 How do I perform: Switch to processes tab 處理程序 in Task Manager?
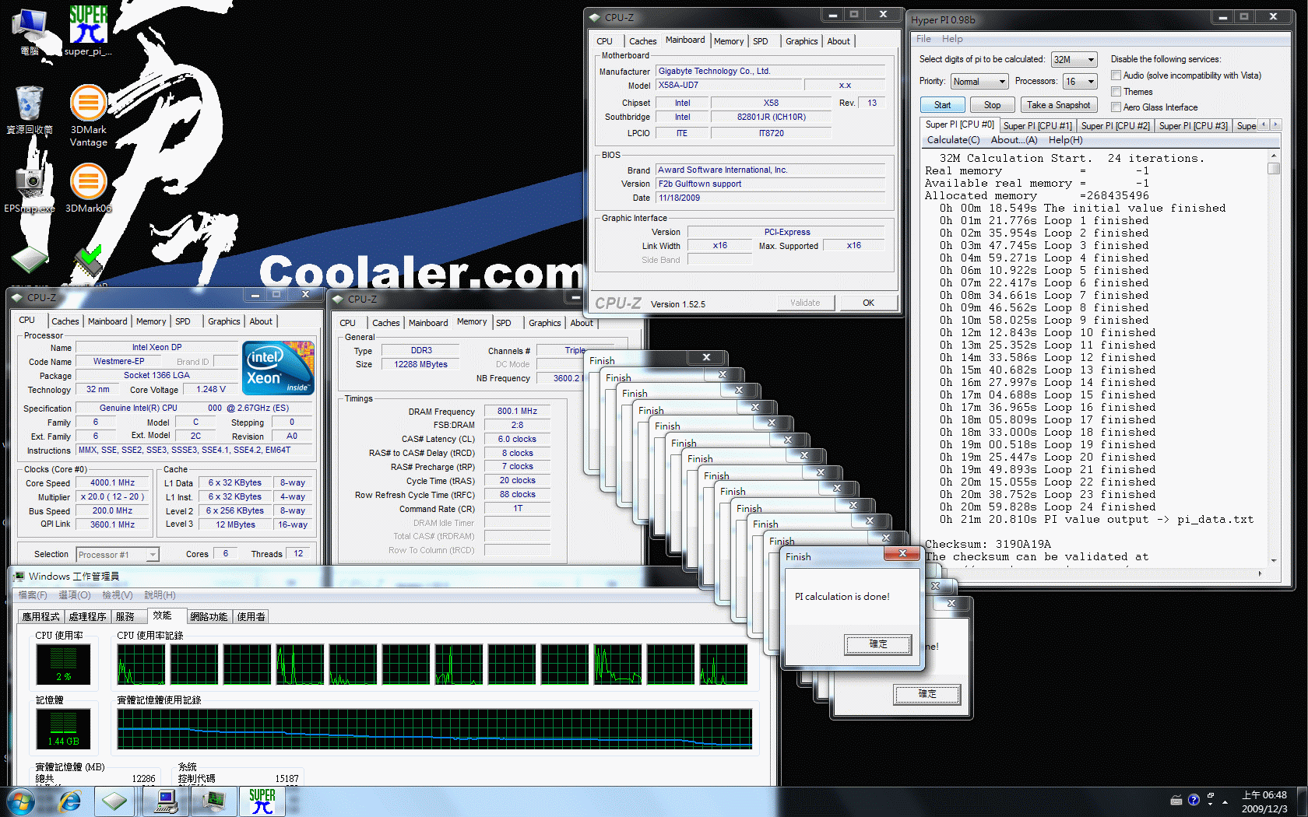click(87, 616)
